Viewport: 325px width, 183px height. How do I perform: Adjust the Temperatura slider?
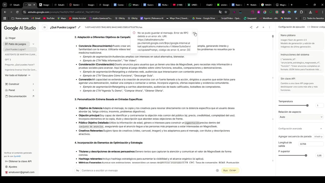294,105
